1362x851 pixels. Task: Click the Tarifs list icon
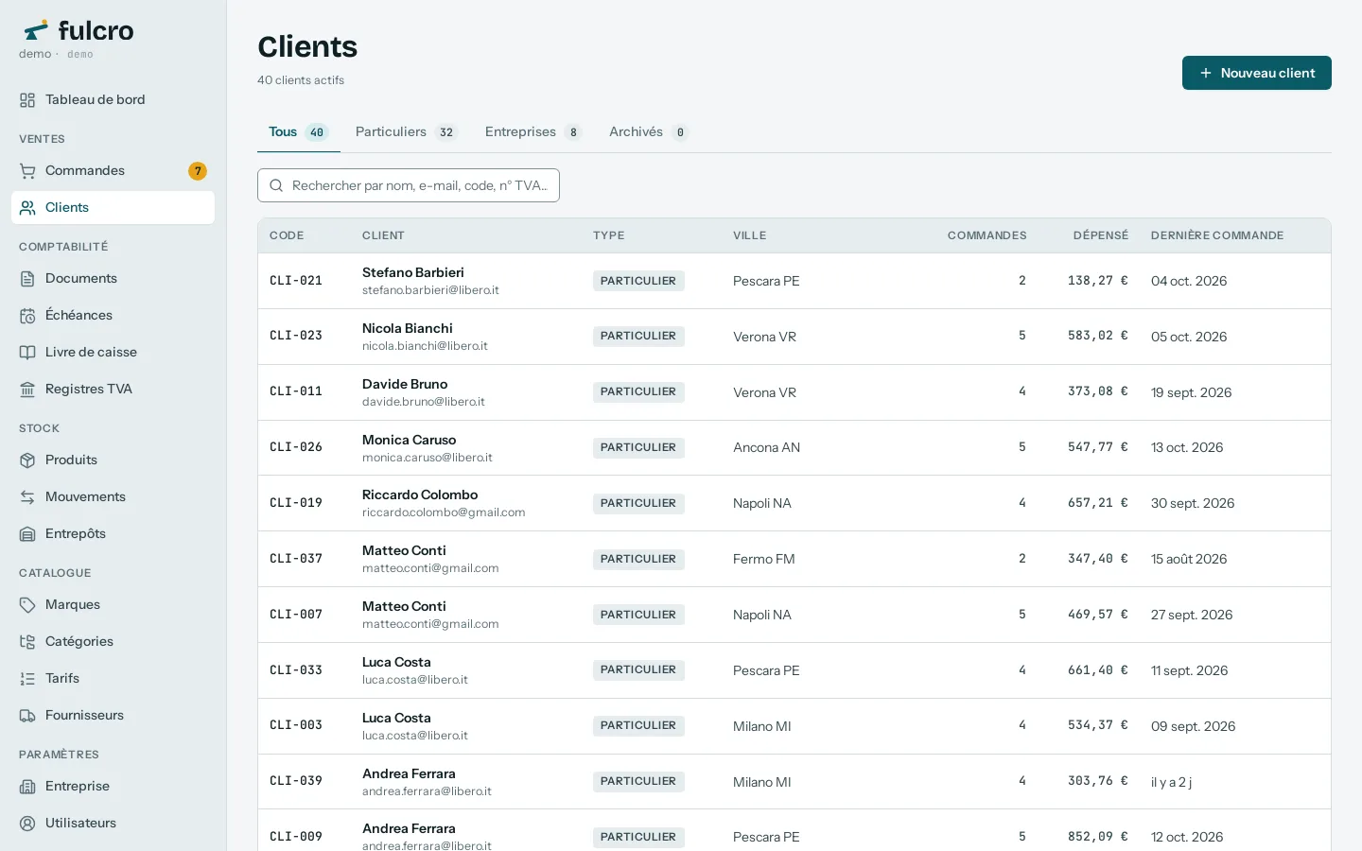click(27, 679)
